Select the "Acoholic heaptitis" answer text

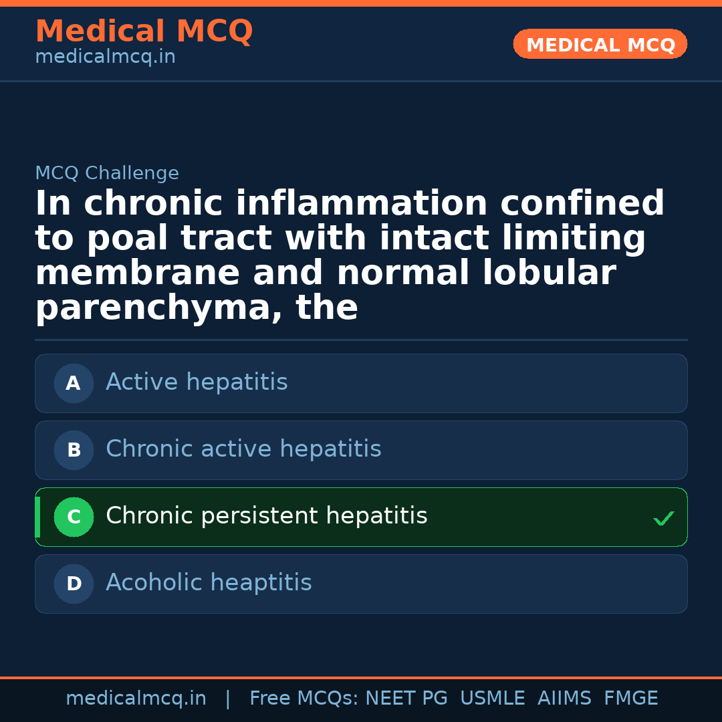pos(209,583)
